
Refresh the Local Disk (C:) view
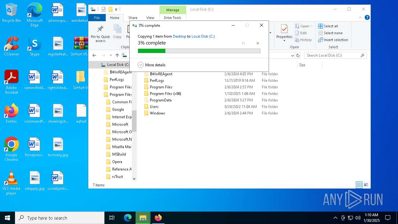coord(298,55)
